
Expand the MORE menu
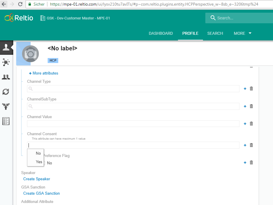click(242, 33)
